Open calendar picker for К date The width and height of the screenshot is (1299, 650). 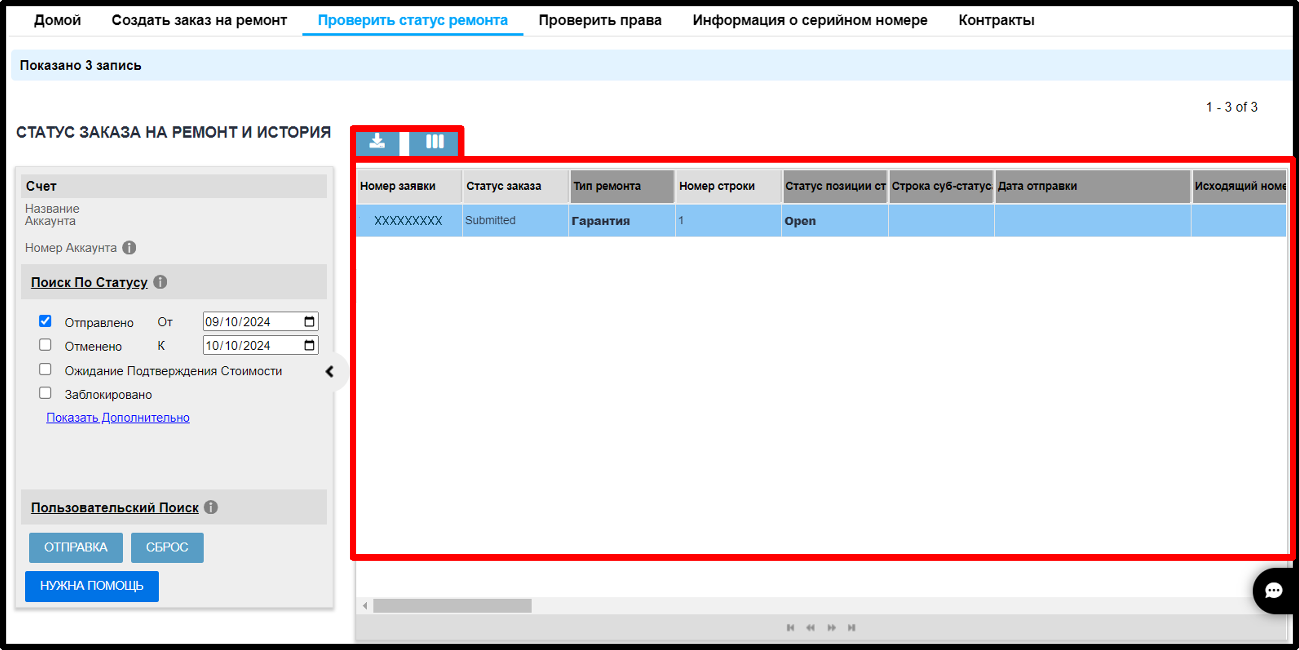[309, 346]
